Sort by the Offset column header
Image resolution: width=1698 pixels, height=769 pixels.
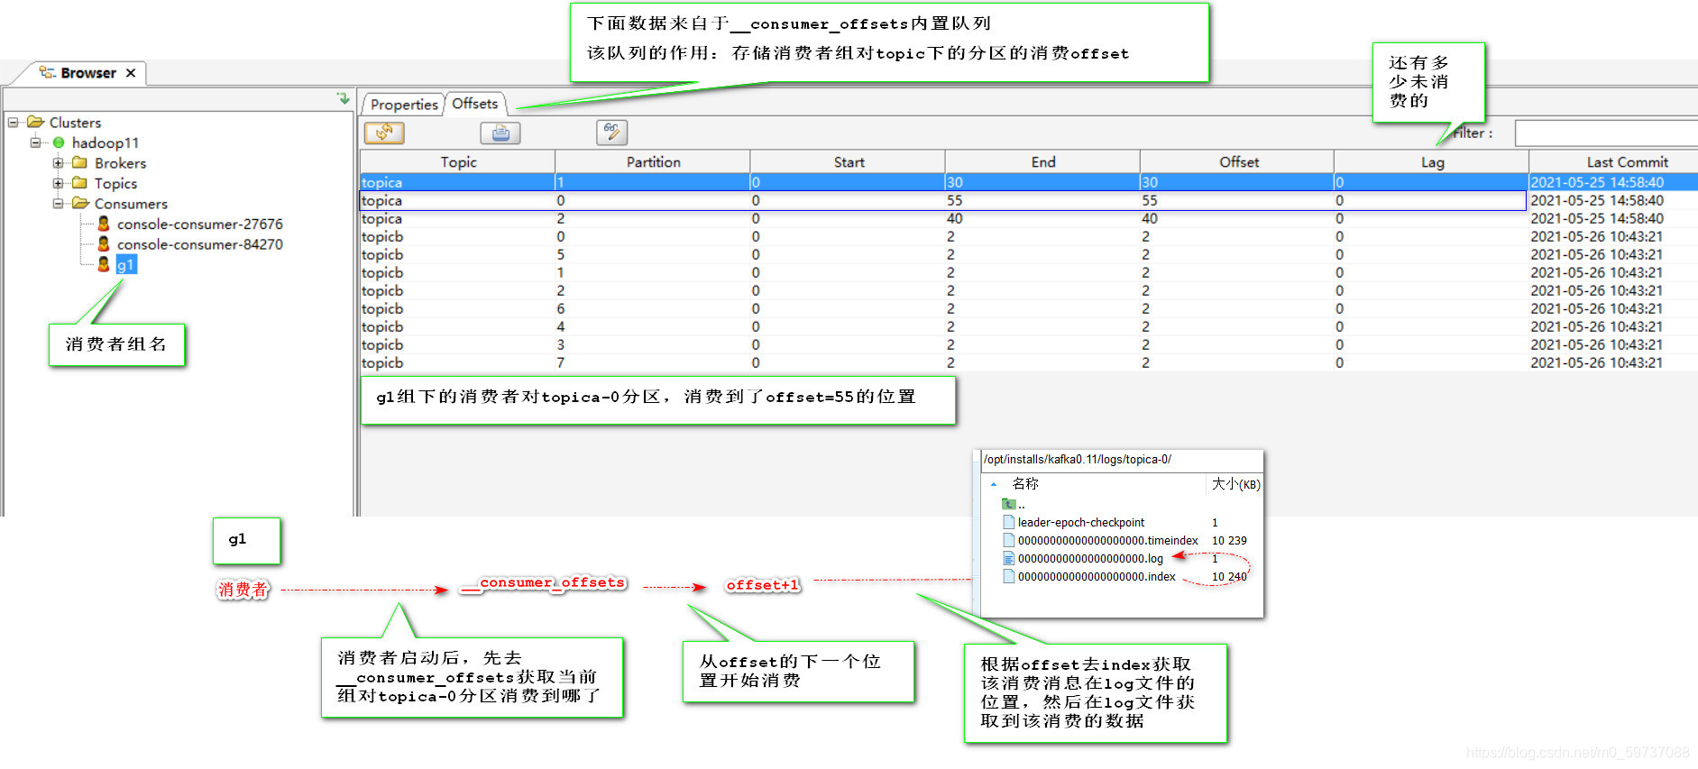[x=1238, y=162]
